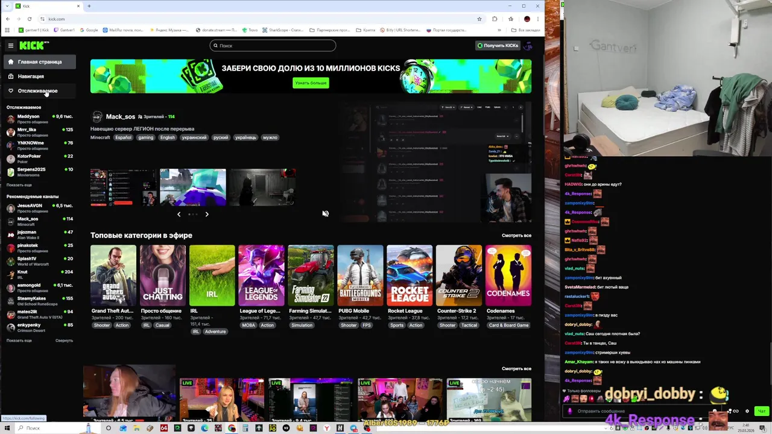Screen dimensions: 772x434
Task: Open jojozman recommended channel
Action: coord(39,234)
